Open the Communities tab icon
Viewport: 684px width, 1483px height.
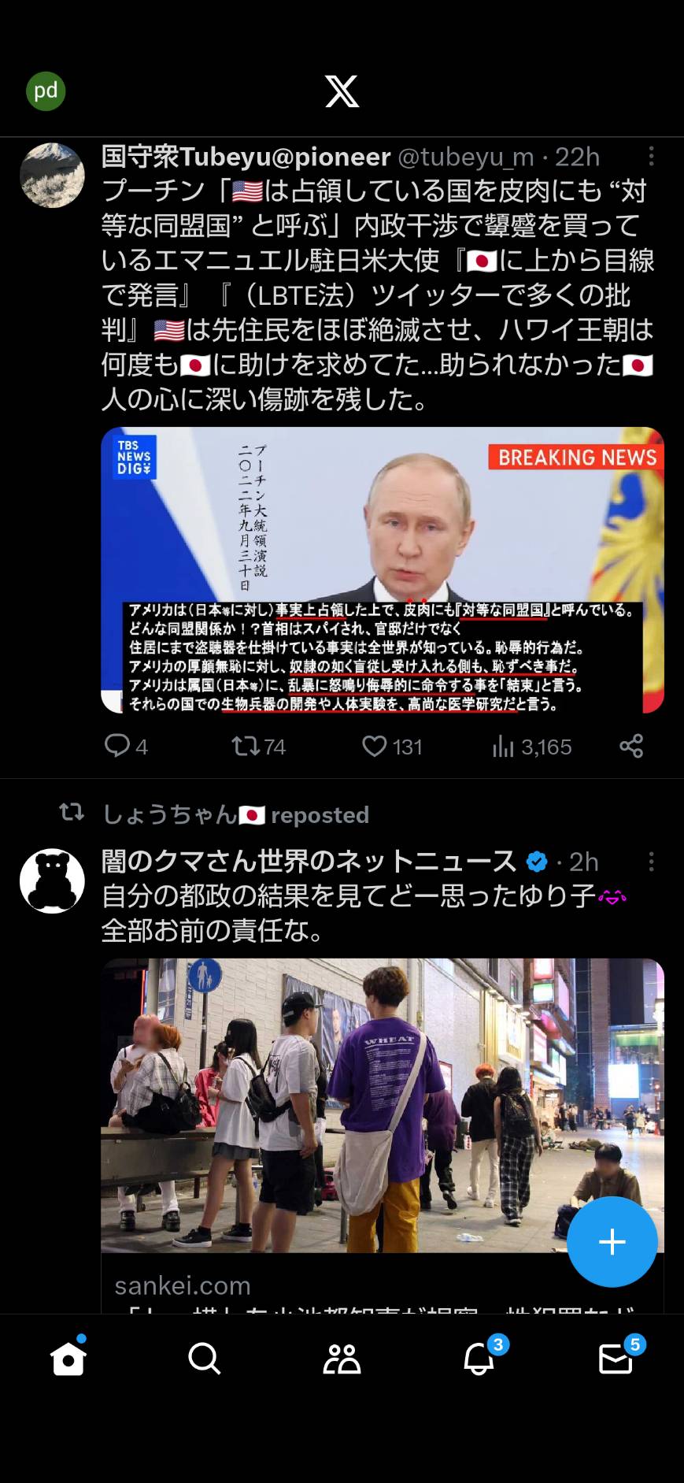[342, 1359]
